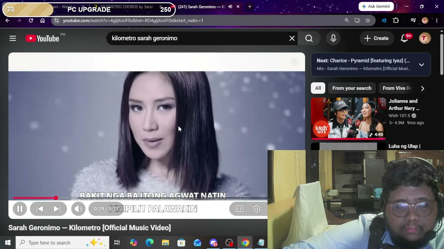This screenshot has height=249, width=444.
Task: Select the From your search chip
Action: pos(352,88)
